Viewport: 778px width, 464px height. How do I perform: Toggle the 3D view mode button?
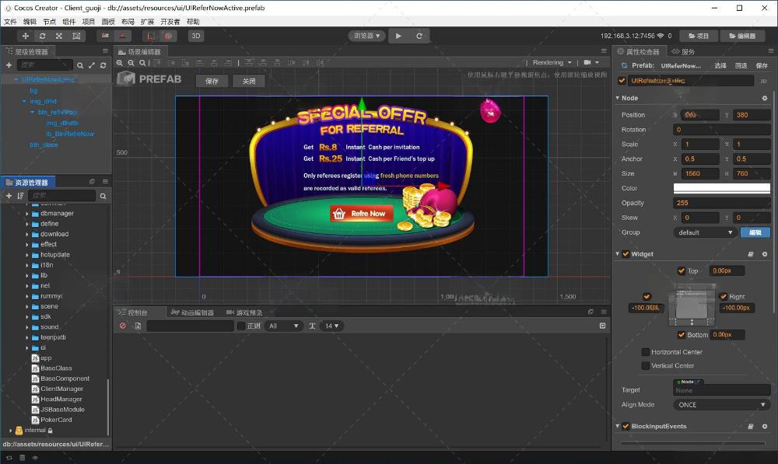196,36
